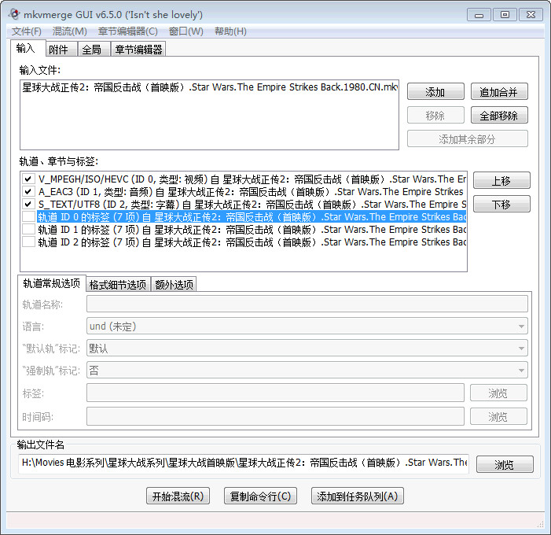The width and height of the screenshot is (551, 535).
Task: Click the output file name path field
Action: tap(244, 463)
